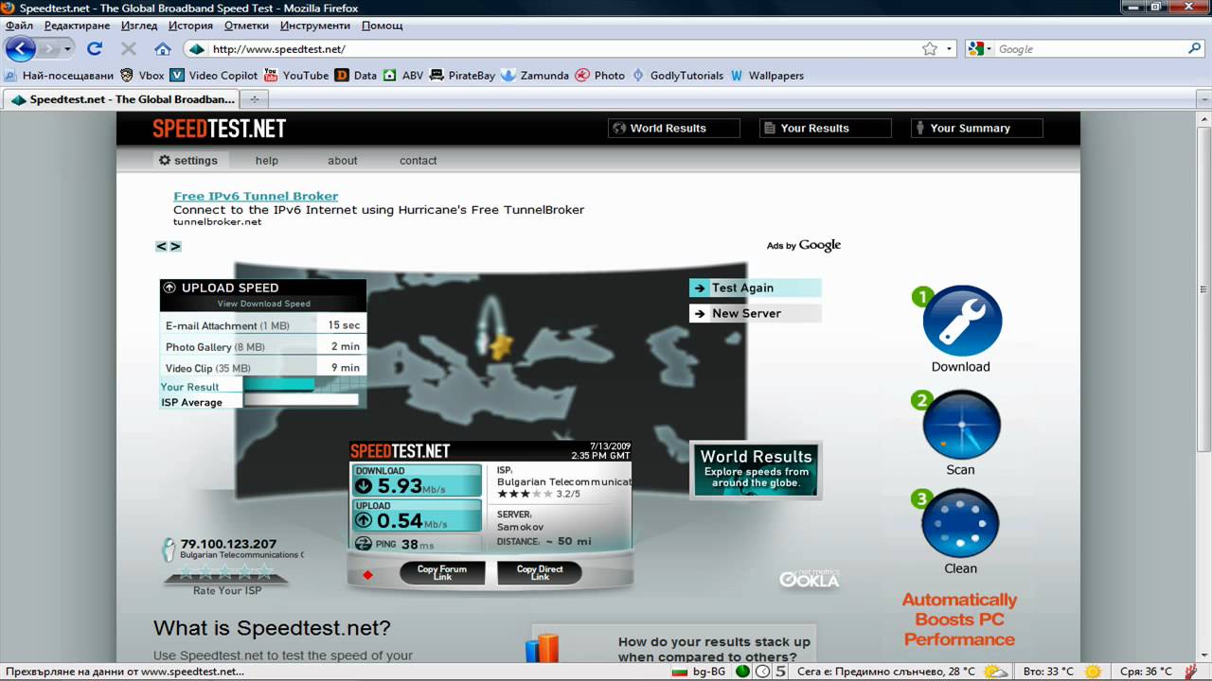Open the Отметки menu
Viewport: 1212px width, 681px height.
tap(246, 26)
